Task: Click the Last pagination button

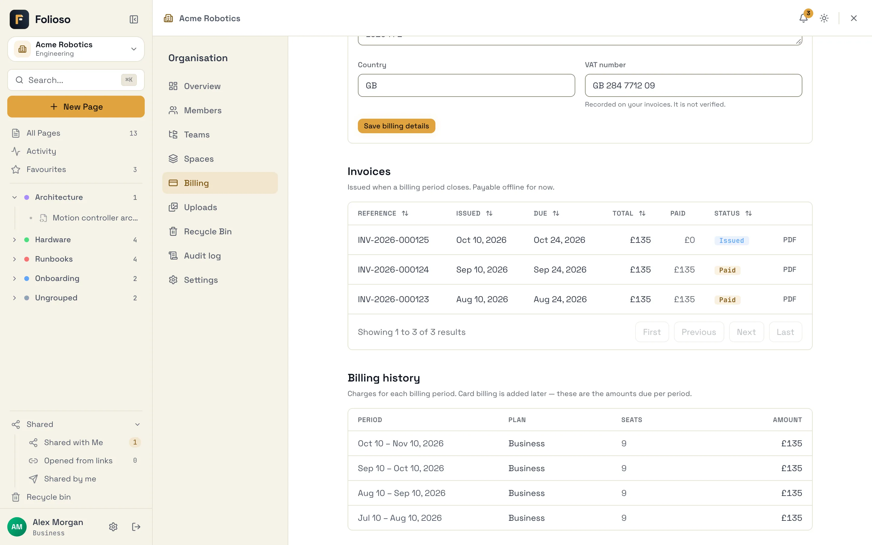Action: [x=785, y=332]
